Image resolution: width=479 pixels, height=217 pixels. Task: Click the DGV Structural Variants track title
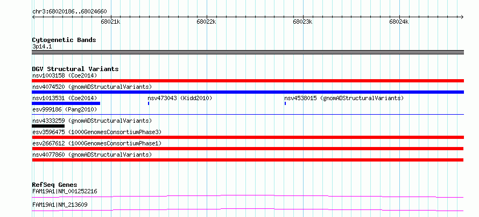tap(75, 69)
